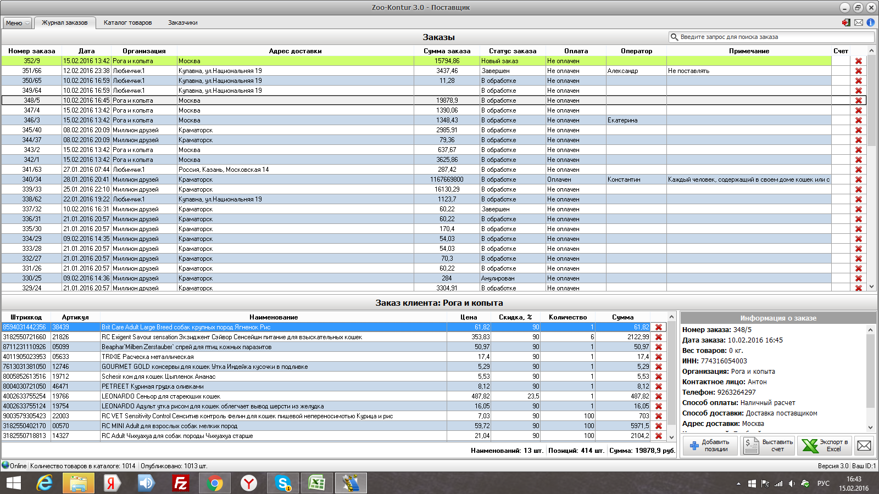Image resolution: width=879 pixels, height=494 pixels.
Task: Click order info panel scroll down arrow
Action: tap(870, 428)
